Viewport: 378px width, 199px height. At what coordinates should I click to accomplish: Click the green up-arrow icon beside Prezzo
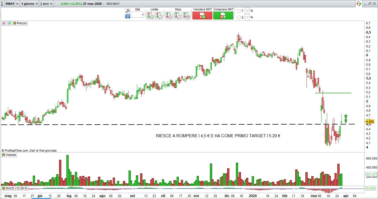pyautogui.click(x=9, y=23)
